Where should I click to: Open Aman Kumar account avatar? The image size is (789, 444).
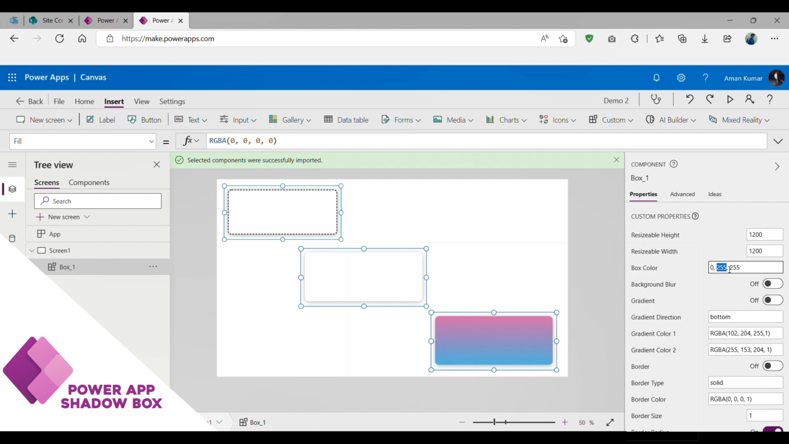777,78
